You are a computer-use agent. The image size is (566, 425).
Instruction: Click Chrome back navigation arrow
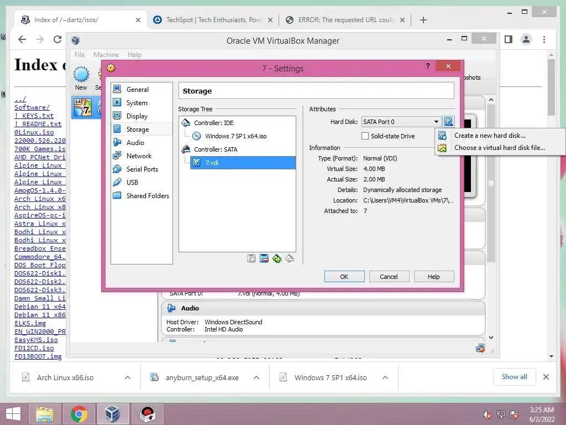pos(22,39)
